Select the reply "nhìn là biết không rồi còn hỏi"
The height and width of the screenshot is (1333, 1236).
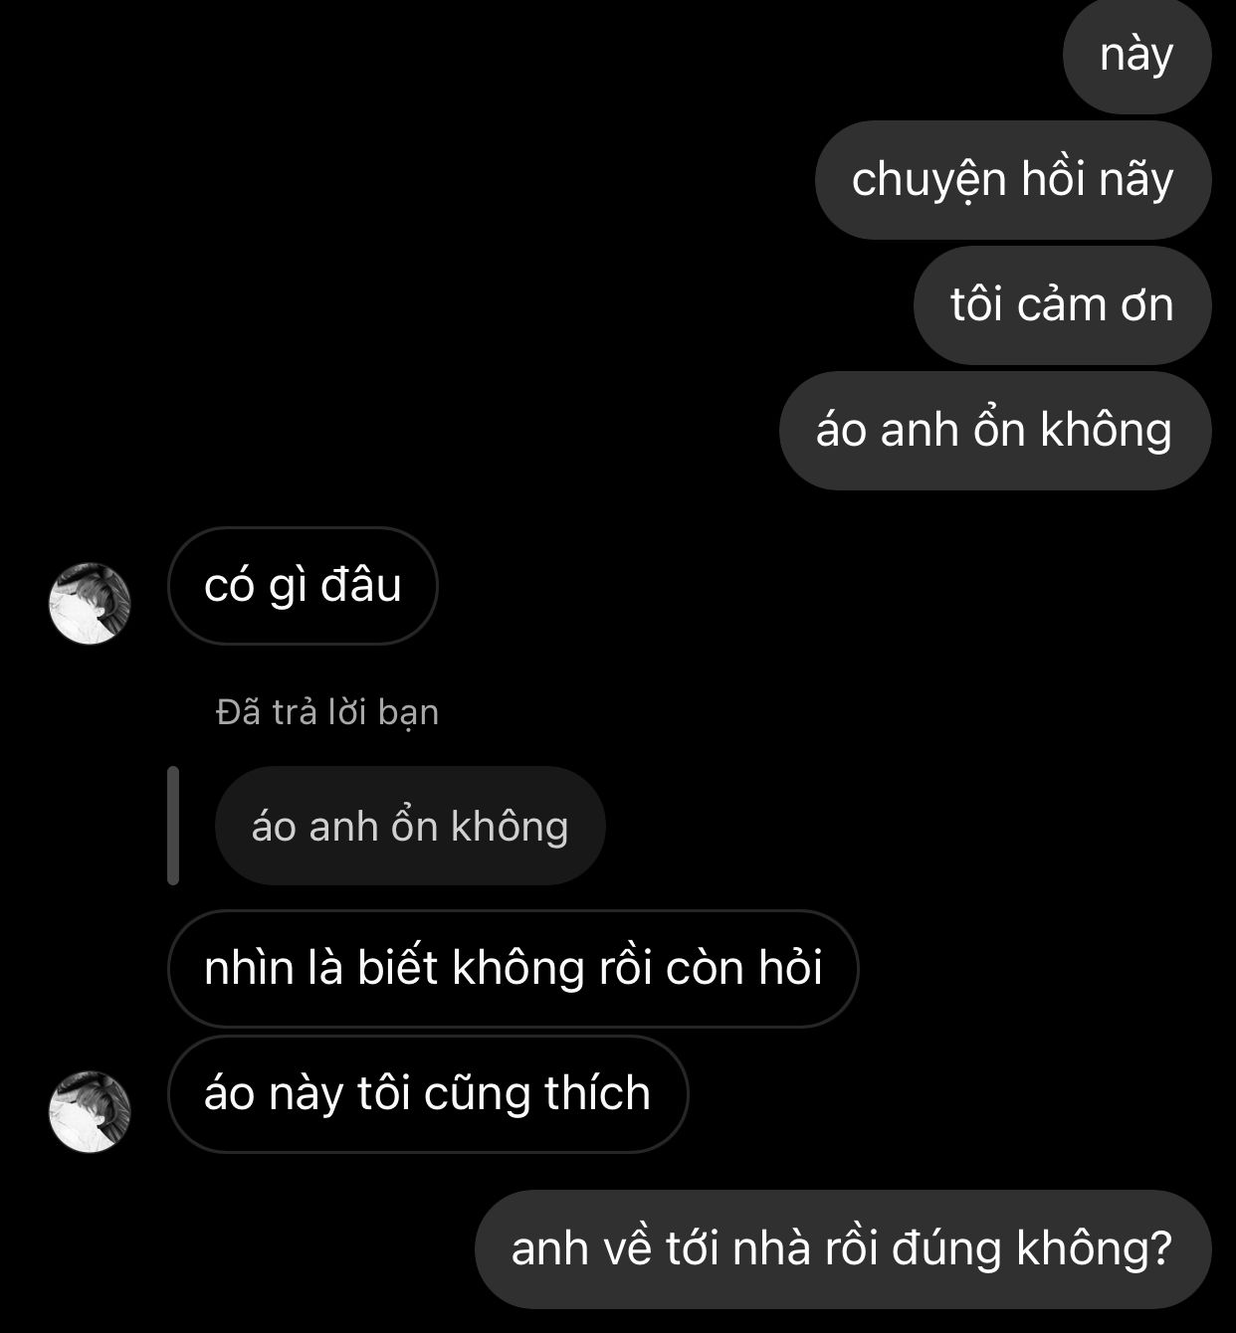513,969
